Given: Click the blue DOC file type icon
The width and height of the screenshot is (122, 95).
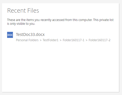Looking at the screenshot, I should pos(10,35).
